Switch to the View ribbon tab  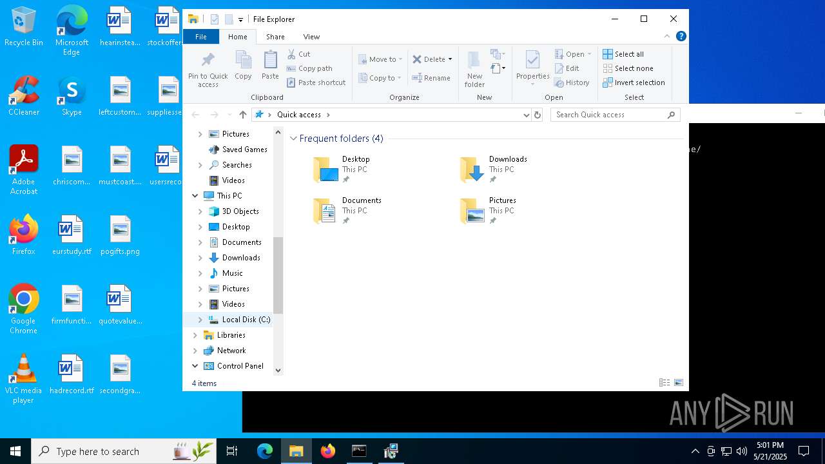tap(311, 37)
